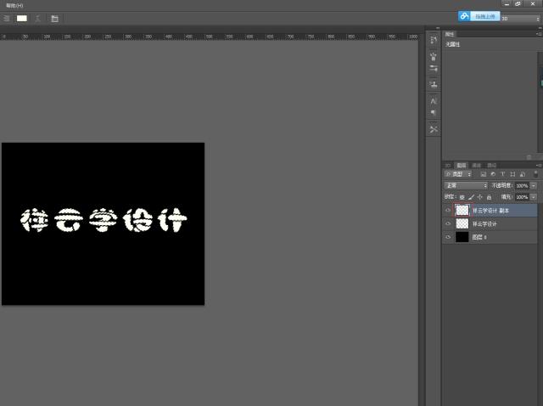Toggle lock all padlock icon

pos(489,197)
